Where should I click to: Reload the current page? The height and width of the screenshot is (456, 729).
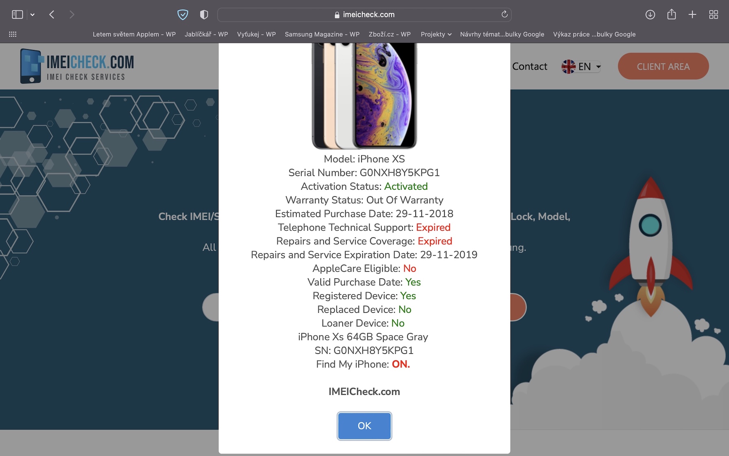504,14
